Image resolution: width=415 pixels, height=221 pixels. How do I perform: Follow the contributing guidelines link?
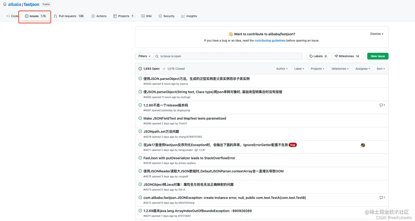click(x=270, y=40)
